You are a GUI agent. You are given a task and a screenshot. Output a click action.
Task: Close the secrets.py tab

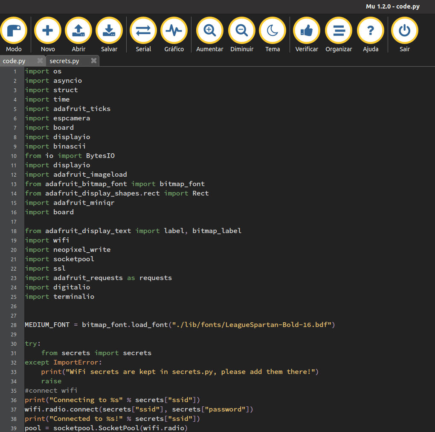click(x=94, y=61)
